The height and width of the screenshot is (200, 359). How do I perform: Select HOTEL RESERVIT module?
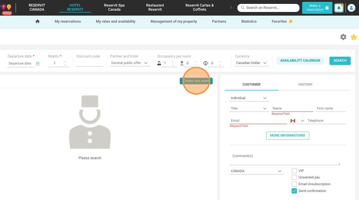tap(75, 7)
